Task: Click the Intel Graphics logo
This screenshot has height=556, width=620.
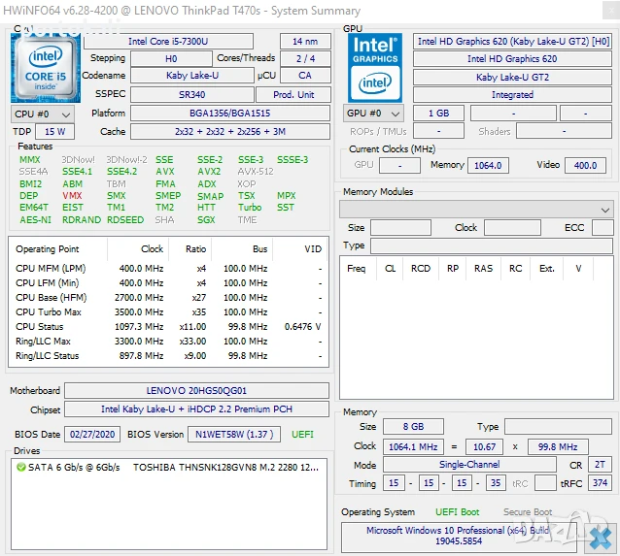Action: 375,65
